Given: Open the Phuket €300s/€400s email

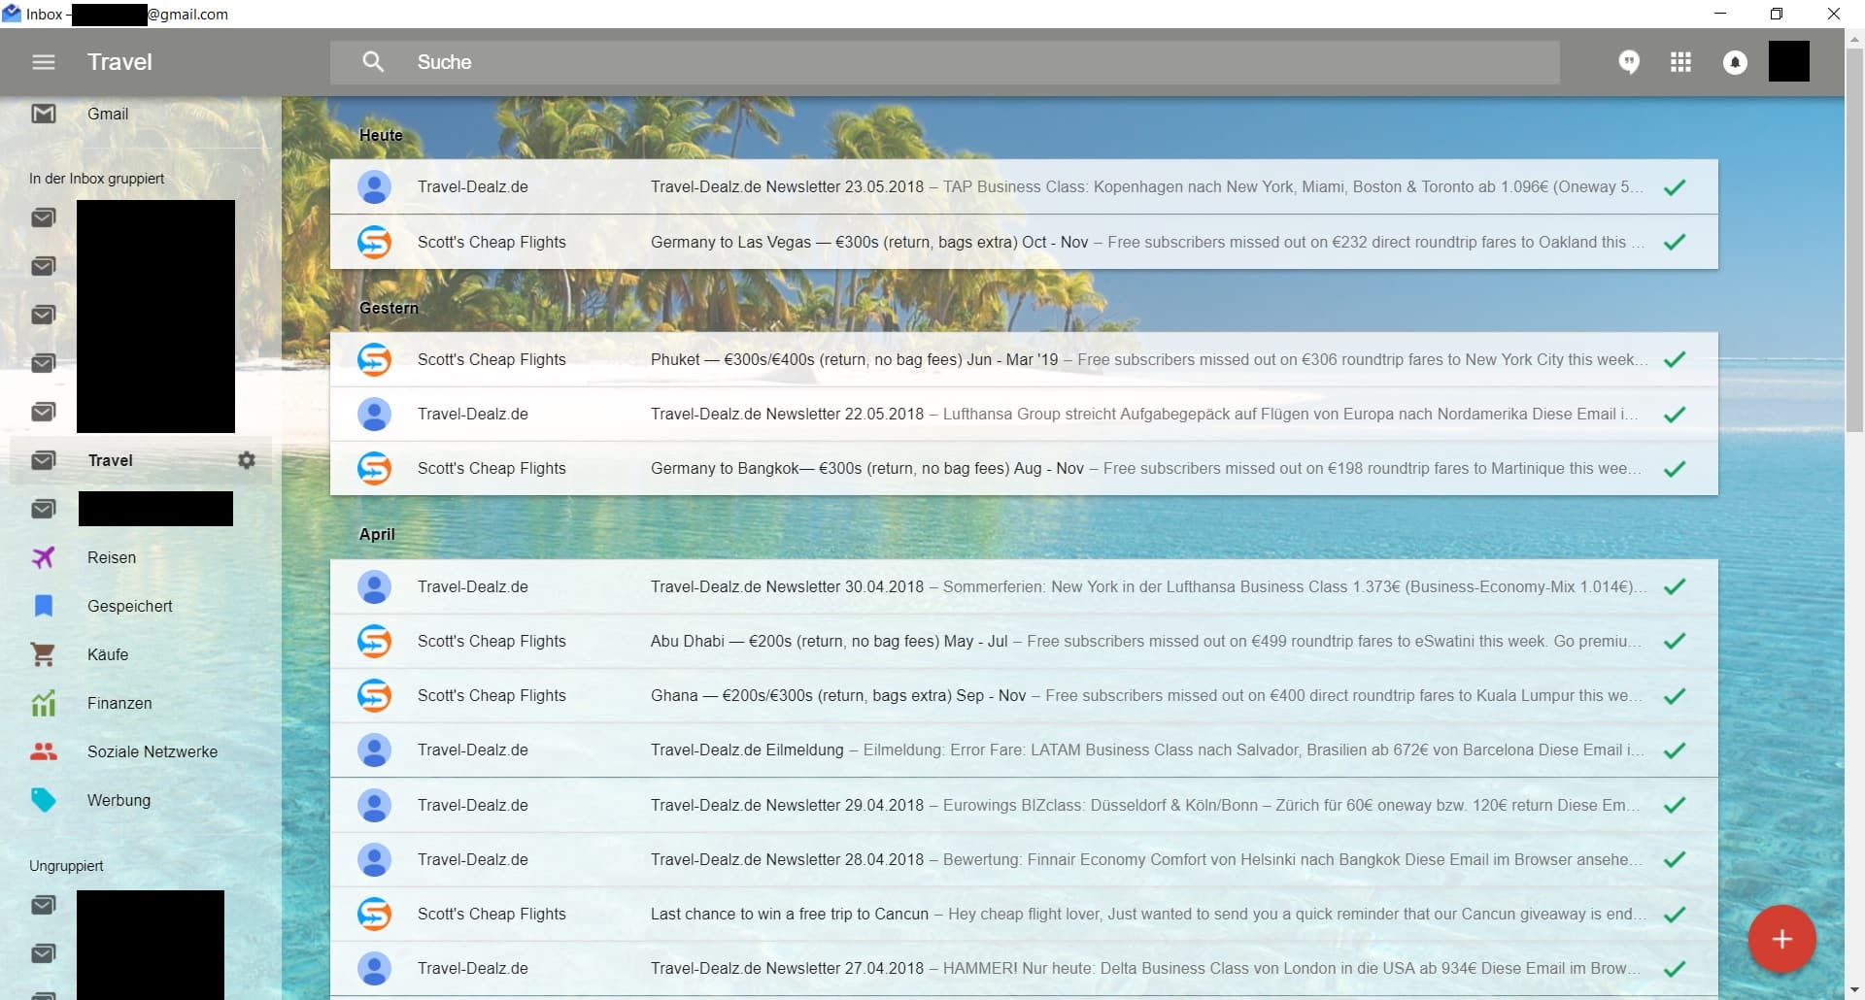Looking at the screenshot, I should (1024, 359).
